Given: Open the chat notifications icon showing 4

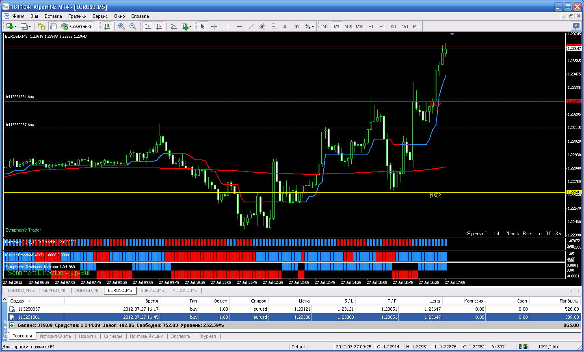Looking at the screenshot, I should click(576, 26).
